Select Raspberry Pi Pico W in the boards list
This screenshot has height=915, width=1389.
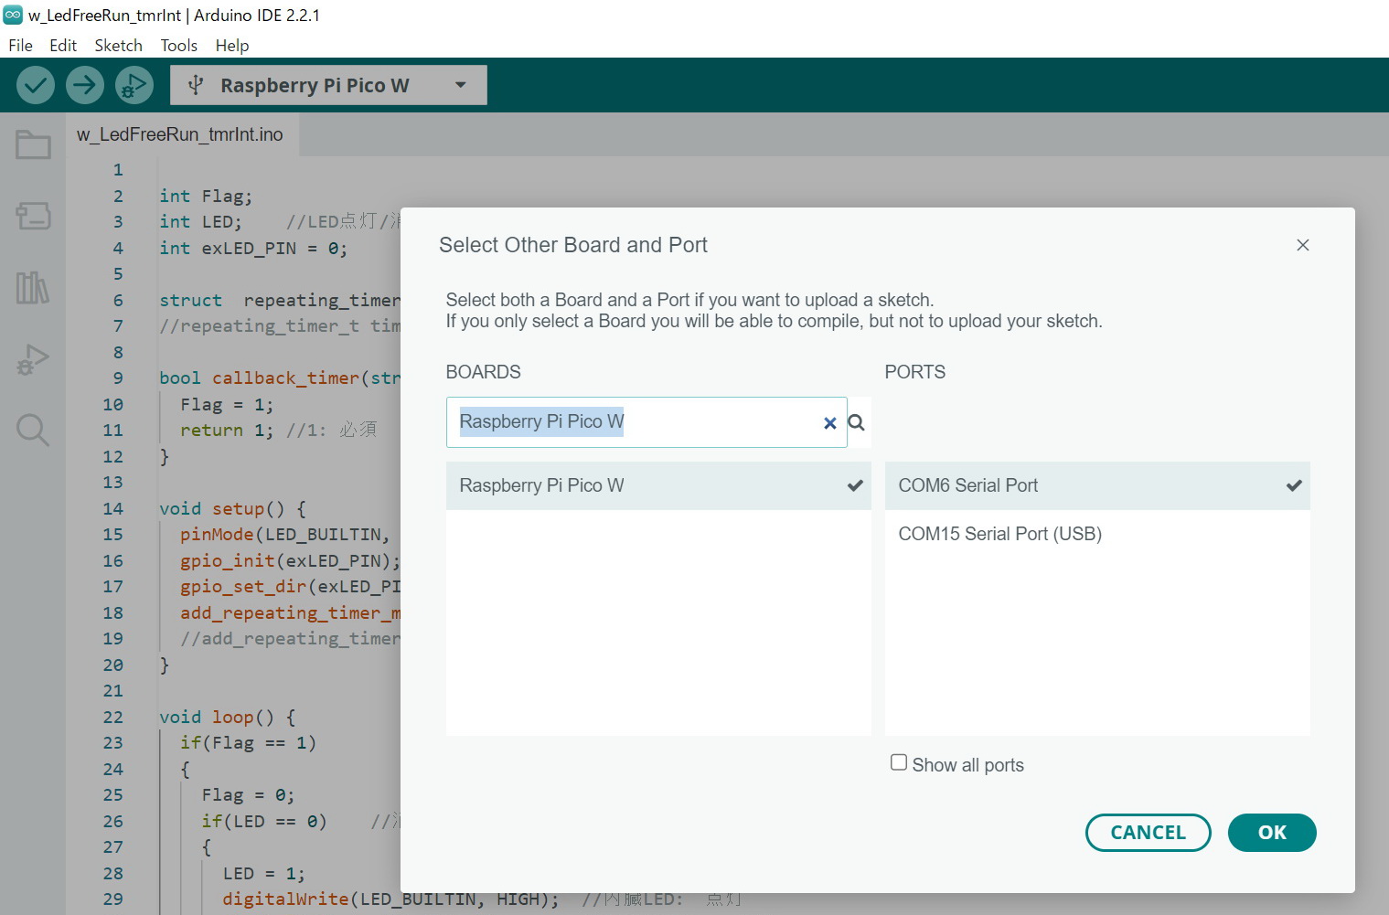(658, 485)
